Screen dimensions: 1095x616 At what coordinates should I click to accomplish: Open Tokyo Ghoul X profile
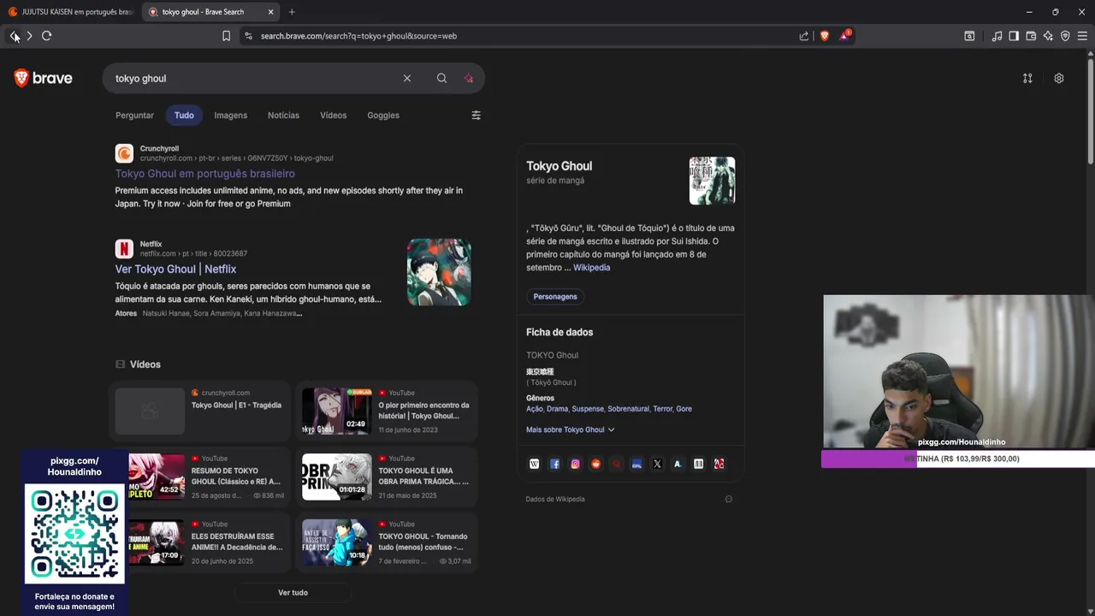[x=657, y=464]
